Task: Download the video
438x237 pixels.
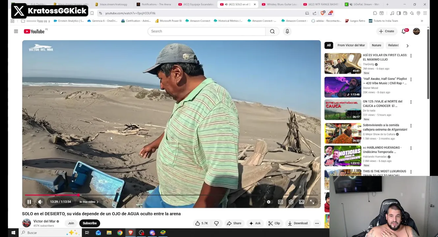Action: 298,223
